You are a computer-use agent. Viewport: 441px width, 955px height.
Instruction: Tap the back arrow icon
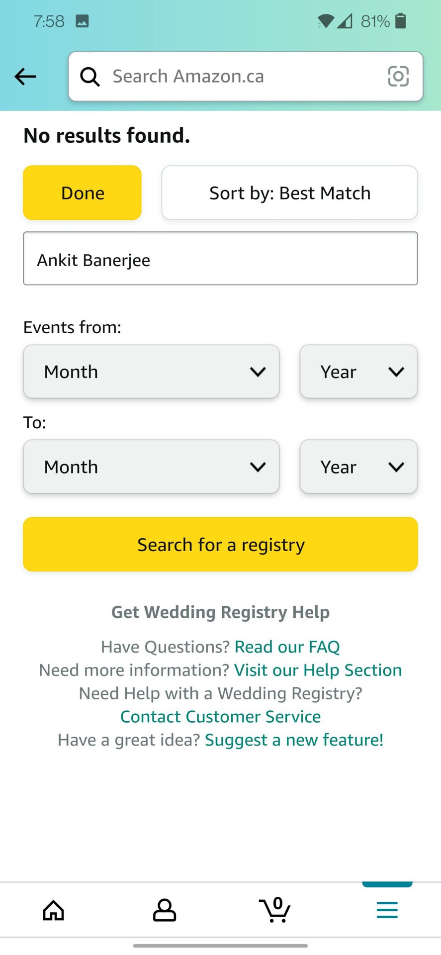pyautogui.click(x=25, y=77)
